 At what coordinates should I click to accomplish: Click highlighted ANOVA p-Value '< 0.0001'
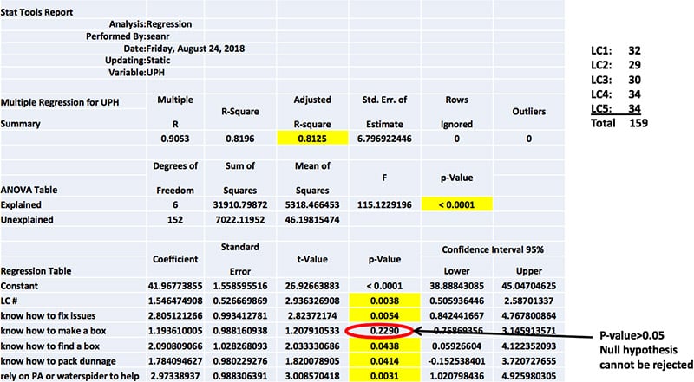(x=457, y=204)
